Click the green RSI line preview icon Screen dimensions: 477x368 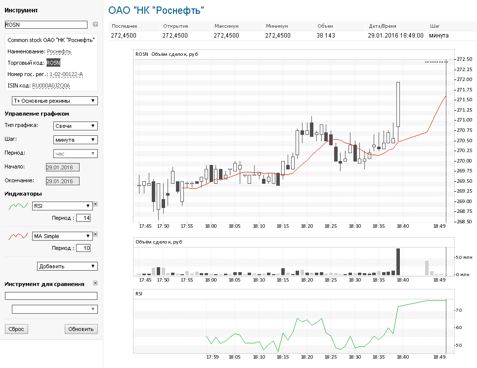click(18, 206)
